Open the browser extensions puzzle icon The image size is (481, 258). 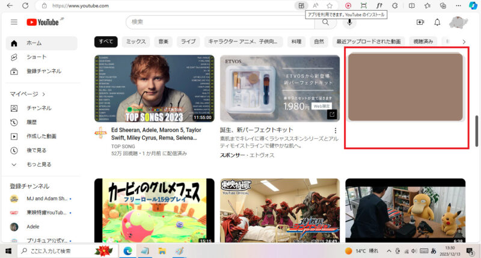[395, 5]
